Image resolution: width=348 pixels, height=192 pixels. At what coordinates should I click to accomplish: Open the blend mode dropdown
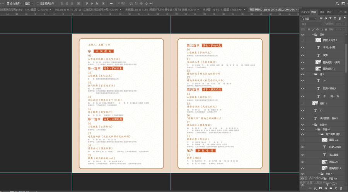click(x=311, y=24)
